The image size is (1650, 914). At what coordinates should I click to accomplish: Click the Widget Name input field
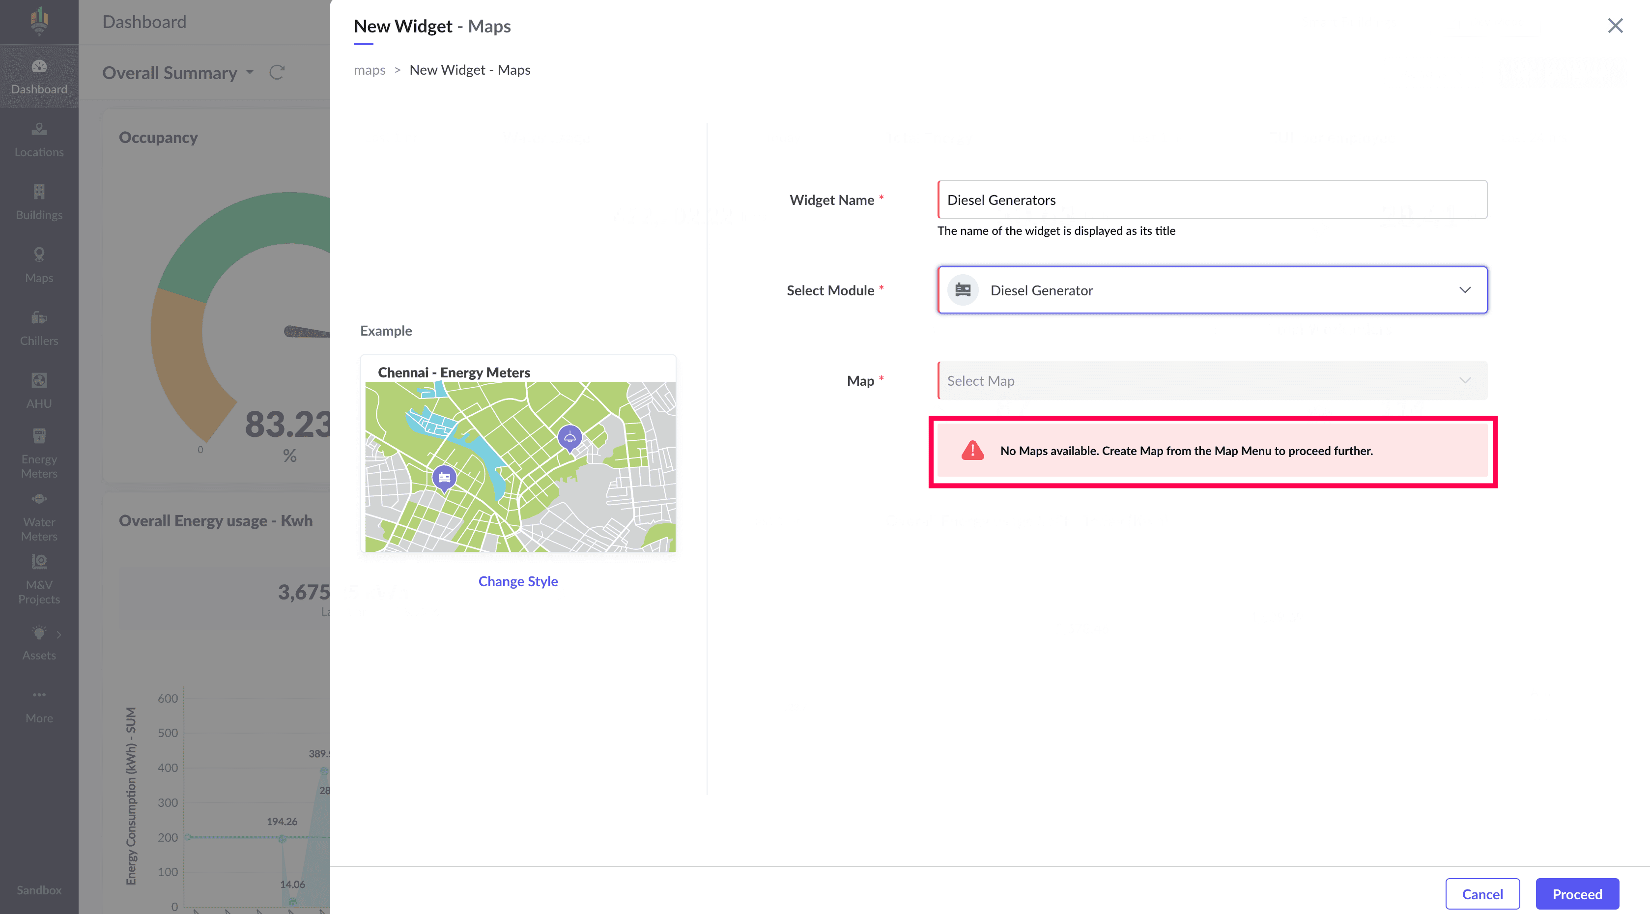(x=1212, y=200)
